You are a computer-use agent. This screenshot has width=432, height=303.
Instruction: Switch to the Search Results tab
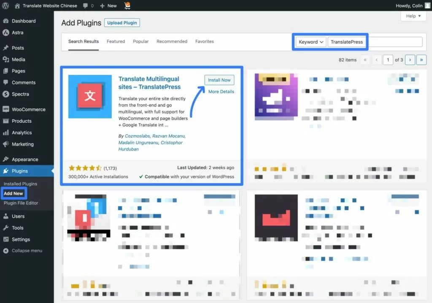coord(84,41)
